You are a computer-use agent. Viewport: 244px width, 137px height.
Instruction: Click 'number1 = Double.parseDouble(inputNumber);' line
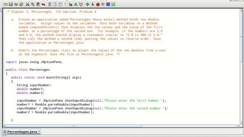coord(55,105)
